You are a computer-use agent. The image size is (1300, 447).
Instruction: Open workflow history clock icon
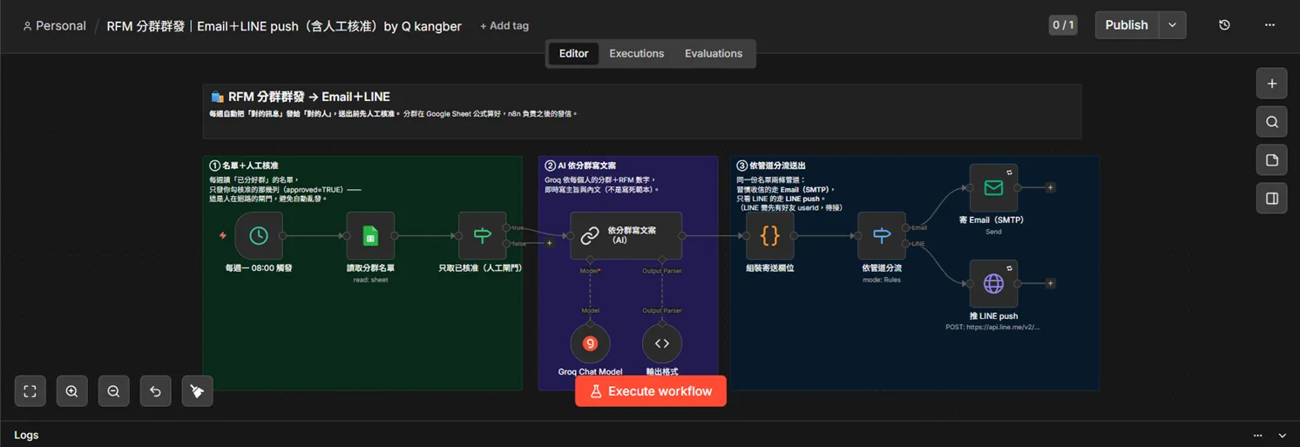tap(1224, 25)
